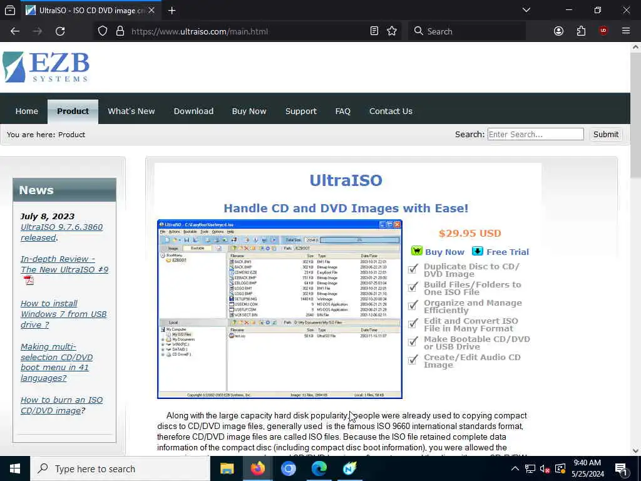641x481 pixels.
Task: Open the What's New menu item
Action: [x=131, y=111]
